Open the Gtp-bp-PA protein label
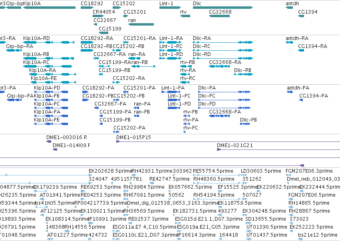The height and width of the screenshot is (241, 340). 20,96
